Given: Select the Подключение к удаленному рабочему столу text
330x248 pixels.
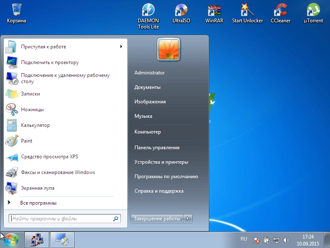Looking at the screenshot, I should tap(66, 79).
